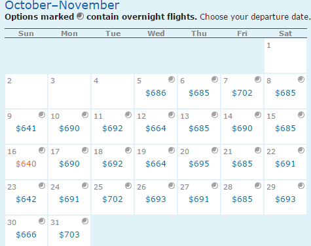The height and width of the screenshot is (246, 311).
Task: Select the $695 fare on the 20th
Action: [x=199, y=164]
